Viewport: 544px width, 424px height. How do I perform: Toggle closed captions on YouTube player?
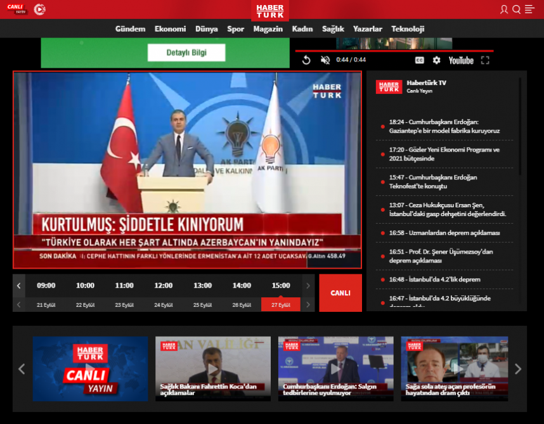(419, 60)
